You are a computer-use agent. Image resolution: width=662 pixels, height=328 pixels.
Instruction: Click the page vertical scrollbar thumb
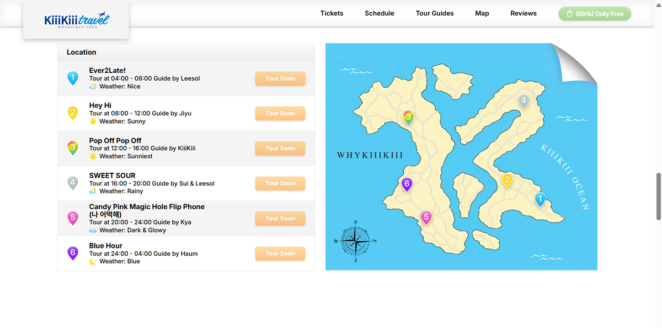point(658,197)
